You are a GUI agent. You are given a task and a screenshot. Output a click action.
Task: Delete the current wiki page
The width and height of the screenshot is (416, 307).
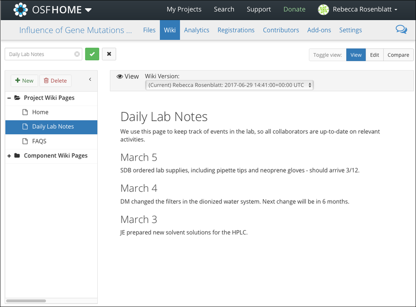[x=55, y=81]
